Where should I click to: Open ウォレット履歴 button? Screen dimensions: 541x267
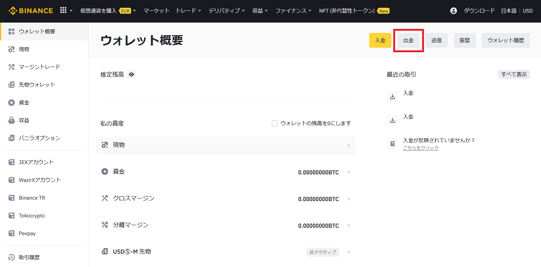(506, 40)
